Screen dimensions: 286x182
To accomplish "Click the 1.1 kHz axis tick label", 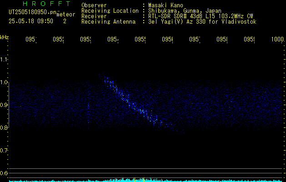I will coord(4,60).
